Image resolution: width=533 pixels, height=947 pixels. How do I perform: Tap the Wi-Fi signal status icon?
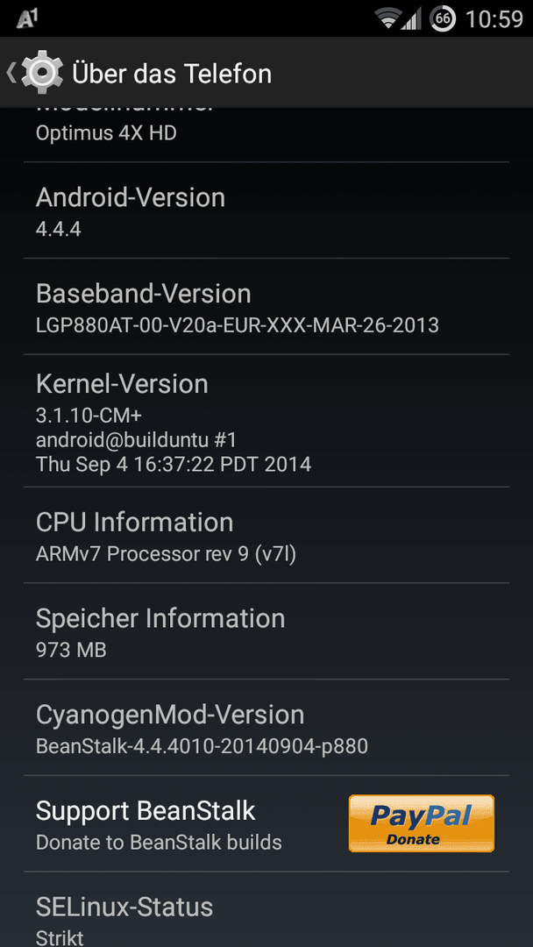[x=387, y=18]
